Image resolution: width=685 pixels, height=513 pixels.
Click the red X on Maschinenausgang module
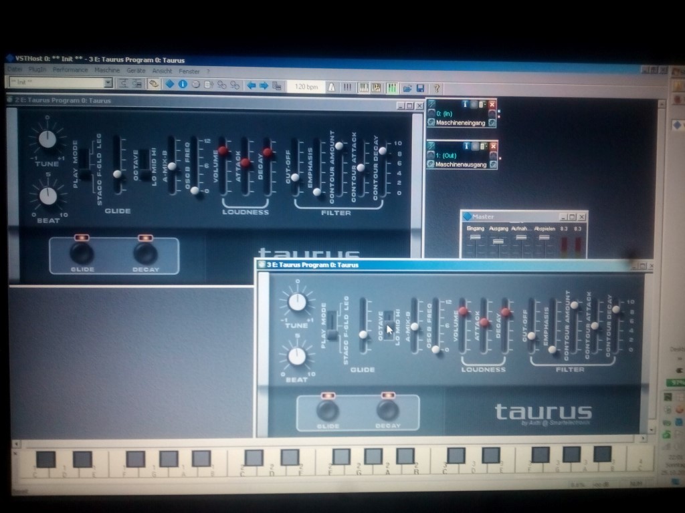(x=493, y=146)
